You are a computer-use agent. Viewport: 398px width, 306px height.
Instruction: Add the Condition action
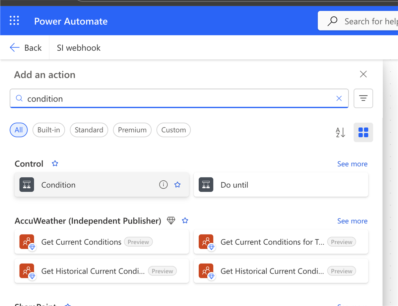pyautogui.click(x=101, y=185)
